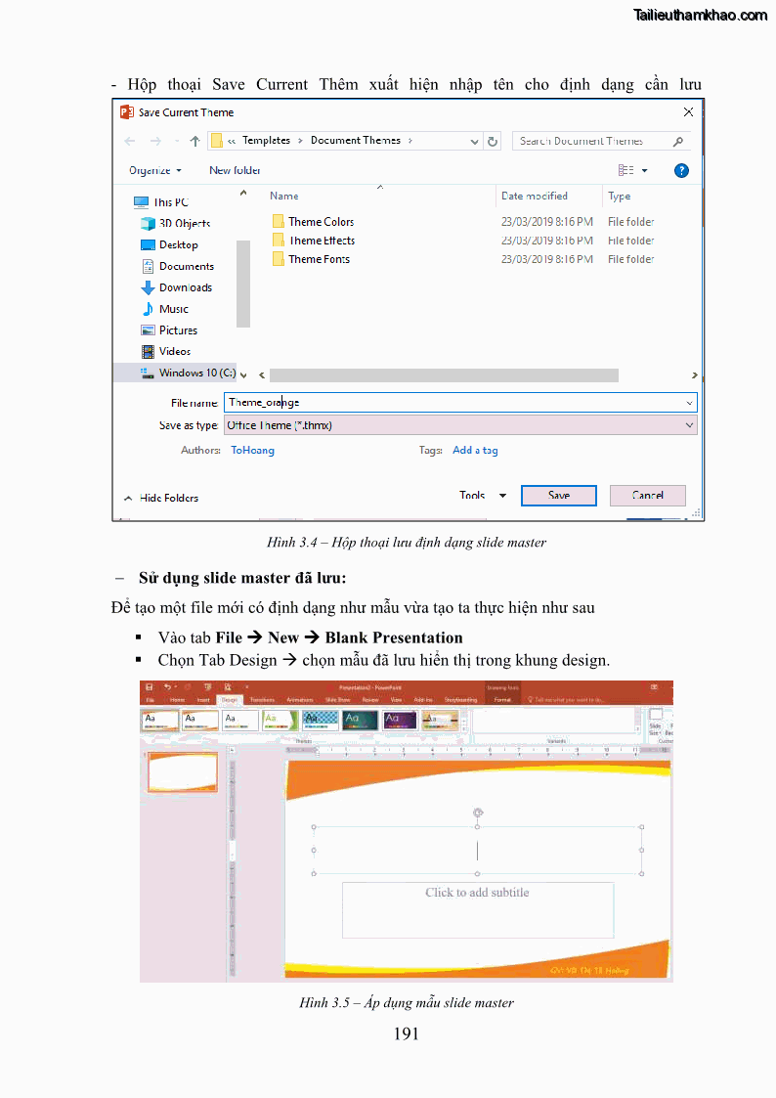Open the Tools dropdown menu
The width and height of the screenshot is (776, 1098).
(x=482, y=496)
